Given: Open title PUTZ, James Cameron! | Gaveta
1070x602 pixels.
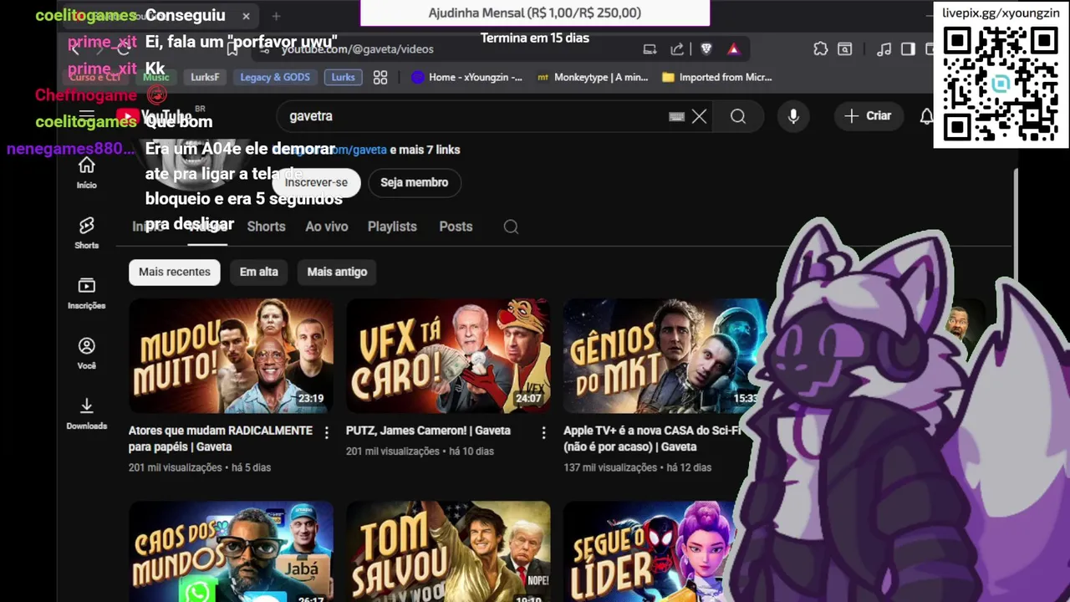Looking at the screenshot, I should tap(428, 431).
